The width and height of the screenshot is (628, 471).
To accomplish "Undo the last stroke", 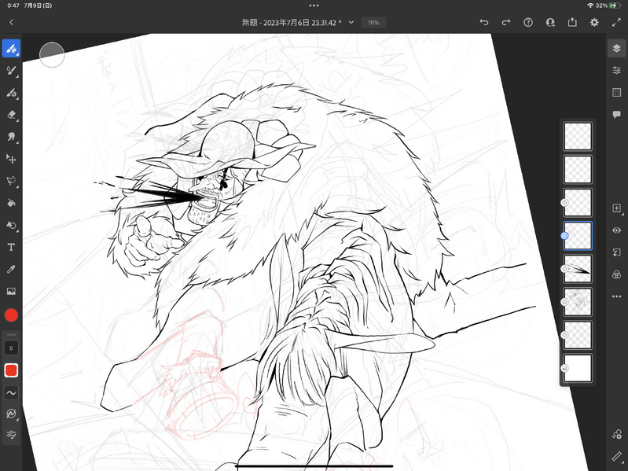I will click(x=484, y=23).
